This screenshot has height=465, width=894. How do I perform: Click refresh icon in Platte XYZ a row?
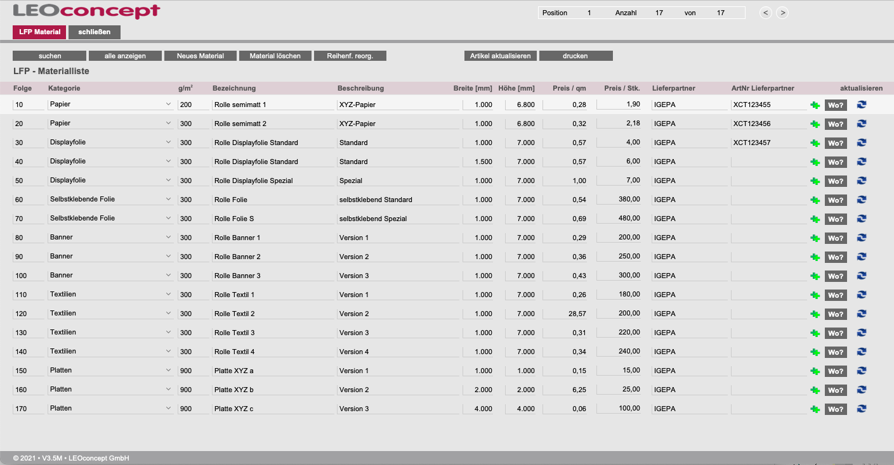pos(862,371)
